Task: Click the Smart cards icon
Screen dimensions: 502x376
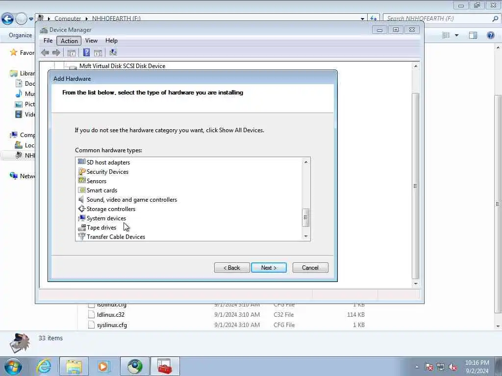Action: (x=82, y=190)
